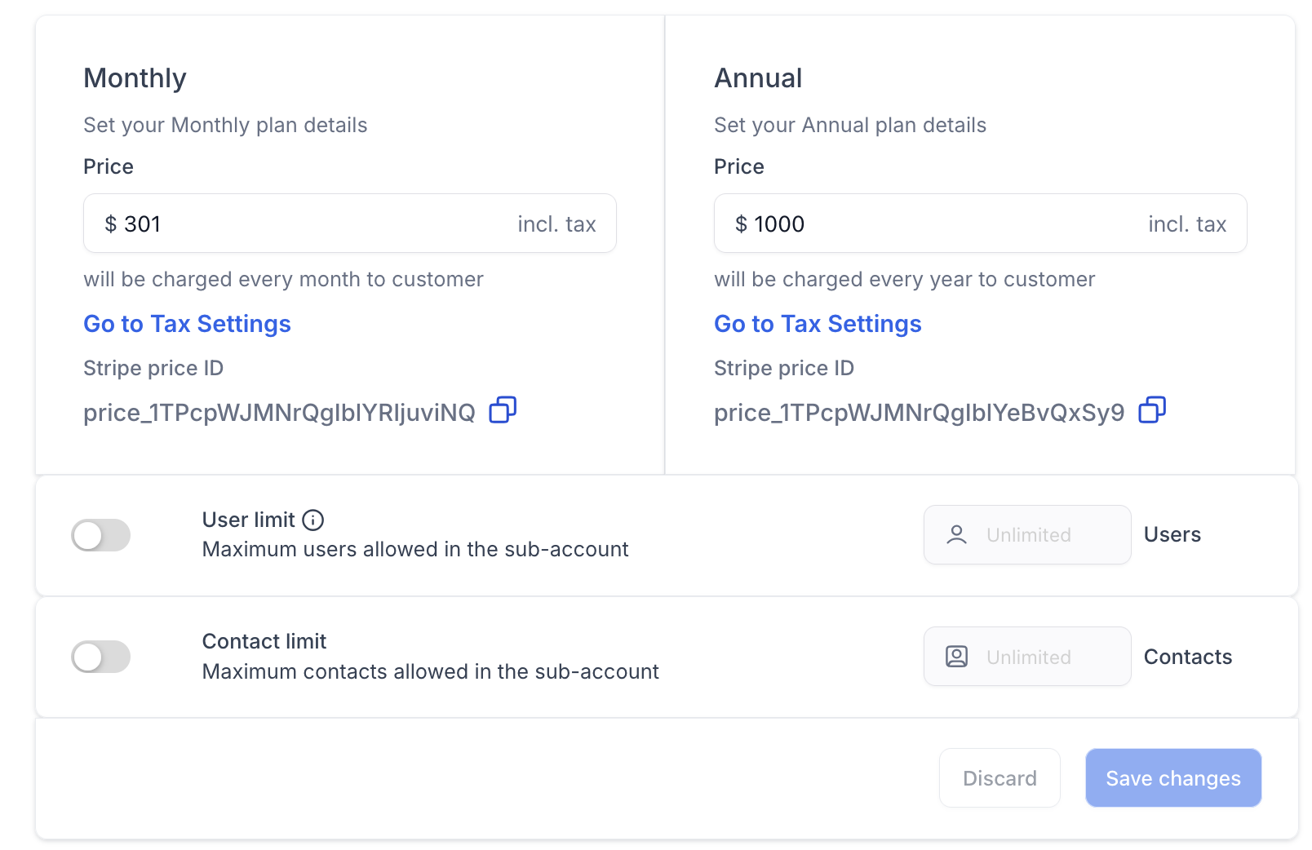The width and height of the screenshot is (1312, 850).
Task: Click the Discard button
Action: (x=1000, y=778)
